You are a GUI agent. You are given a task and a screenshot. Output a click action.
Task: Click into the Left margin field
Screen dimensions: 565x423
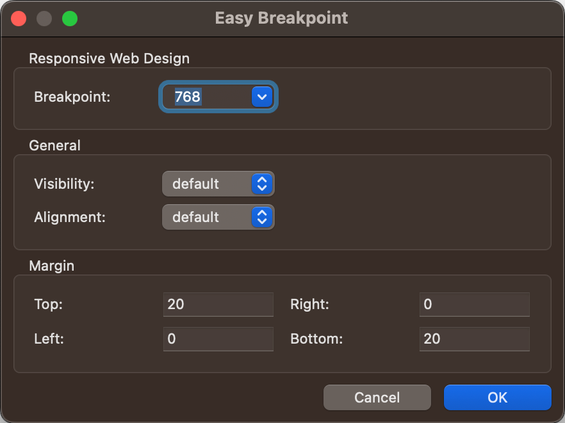pos(218,339)
